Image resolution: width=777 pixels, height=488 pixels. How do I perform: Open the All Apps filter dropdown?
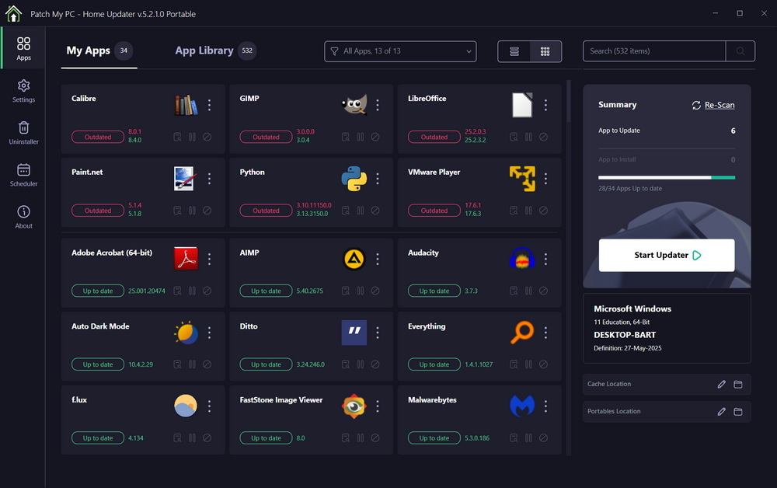point(400,51)
